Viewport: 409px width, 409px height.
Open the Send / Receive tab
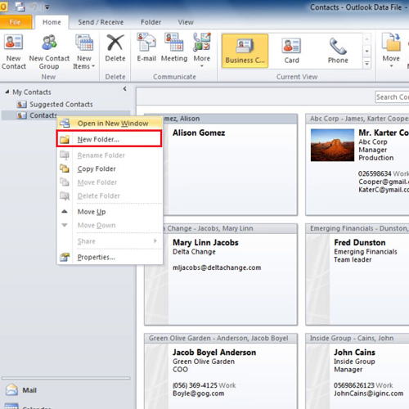[x=101, y=22]
